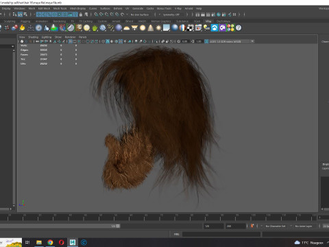Switch to the Rendering shelf tab

[60, 21]
